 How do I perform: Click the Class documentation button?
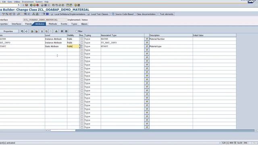pyautogui.click(x=146, y=14)
